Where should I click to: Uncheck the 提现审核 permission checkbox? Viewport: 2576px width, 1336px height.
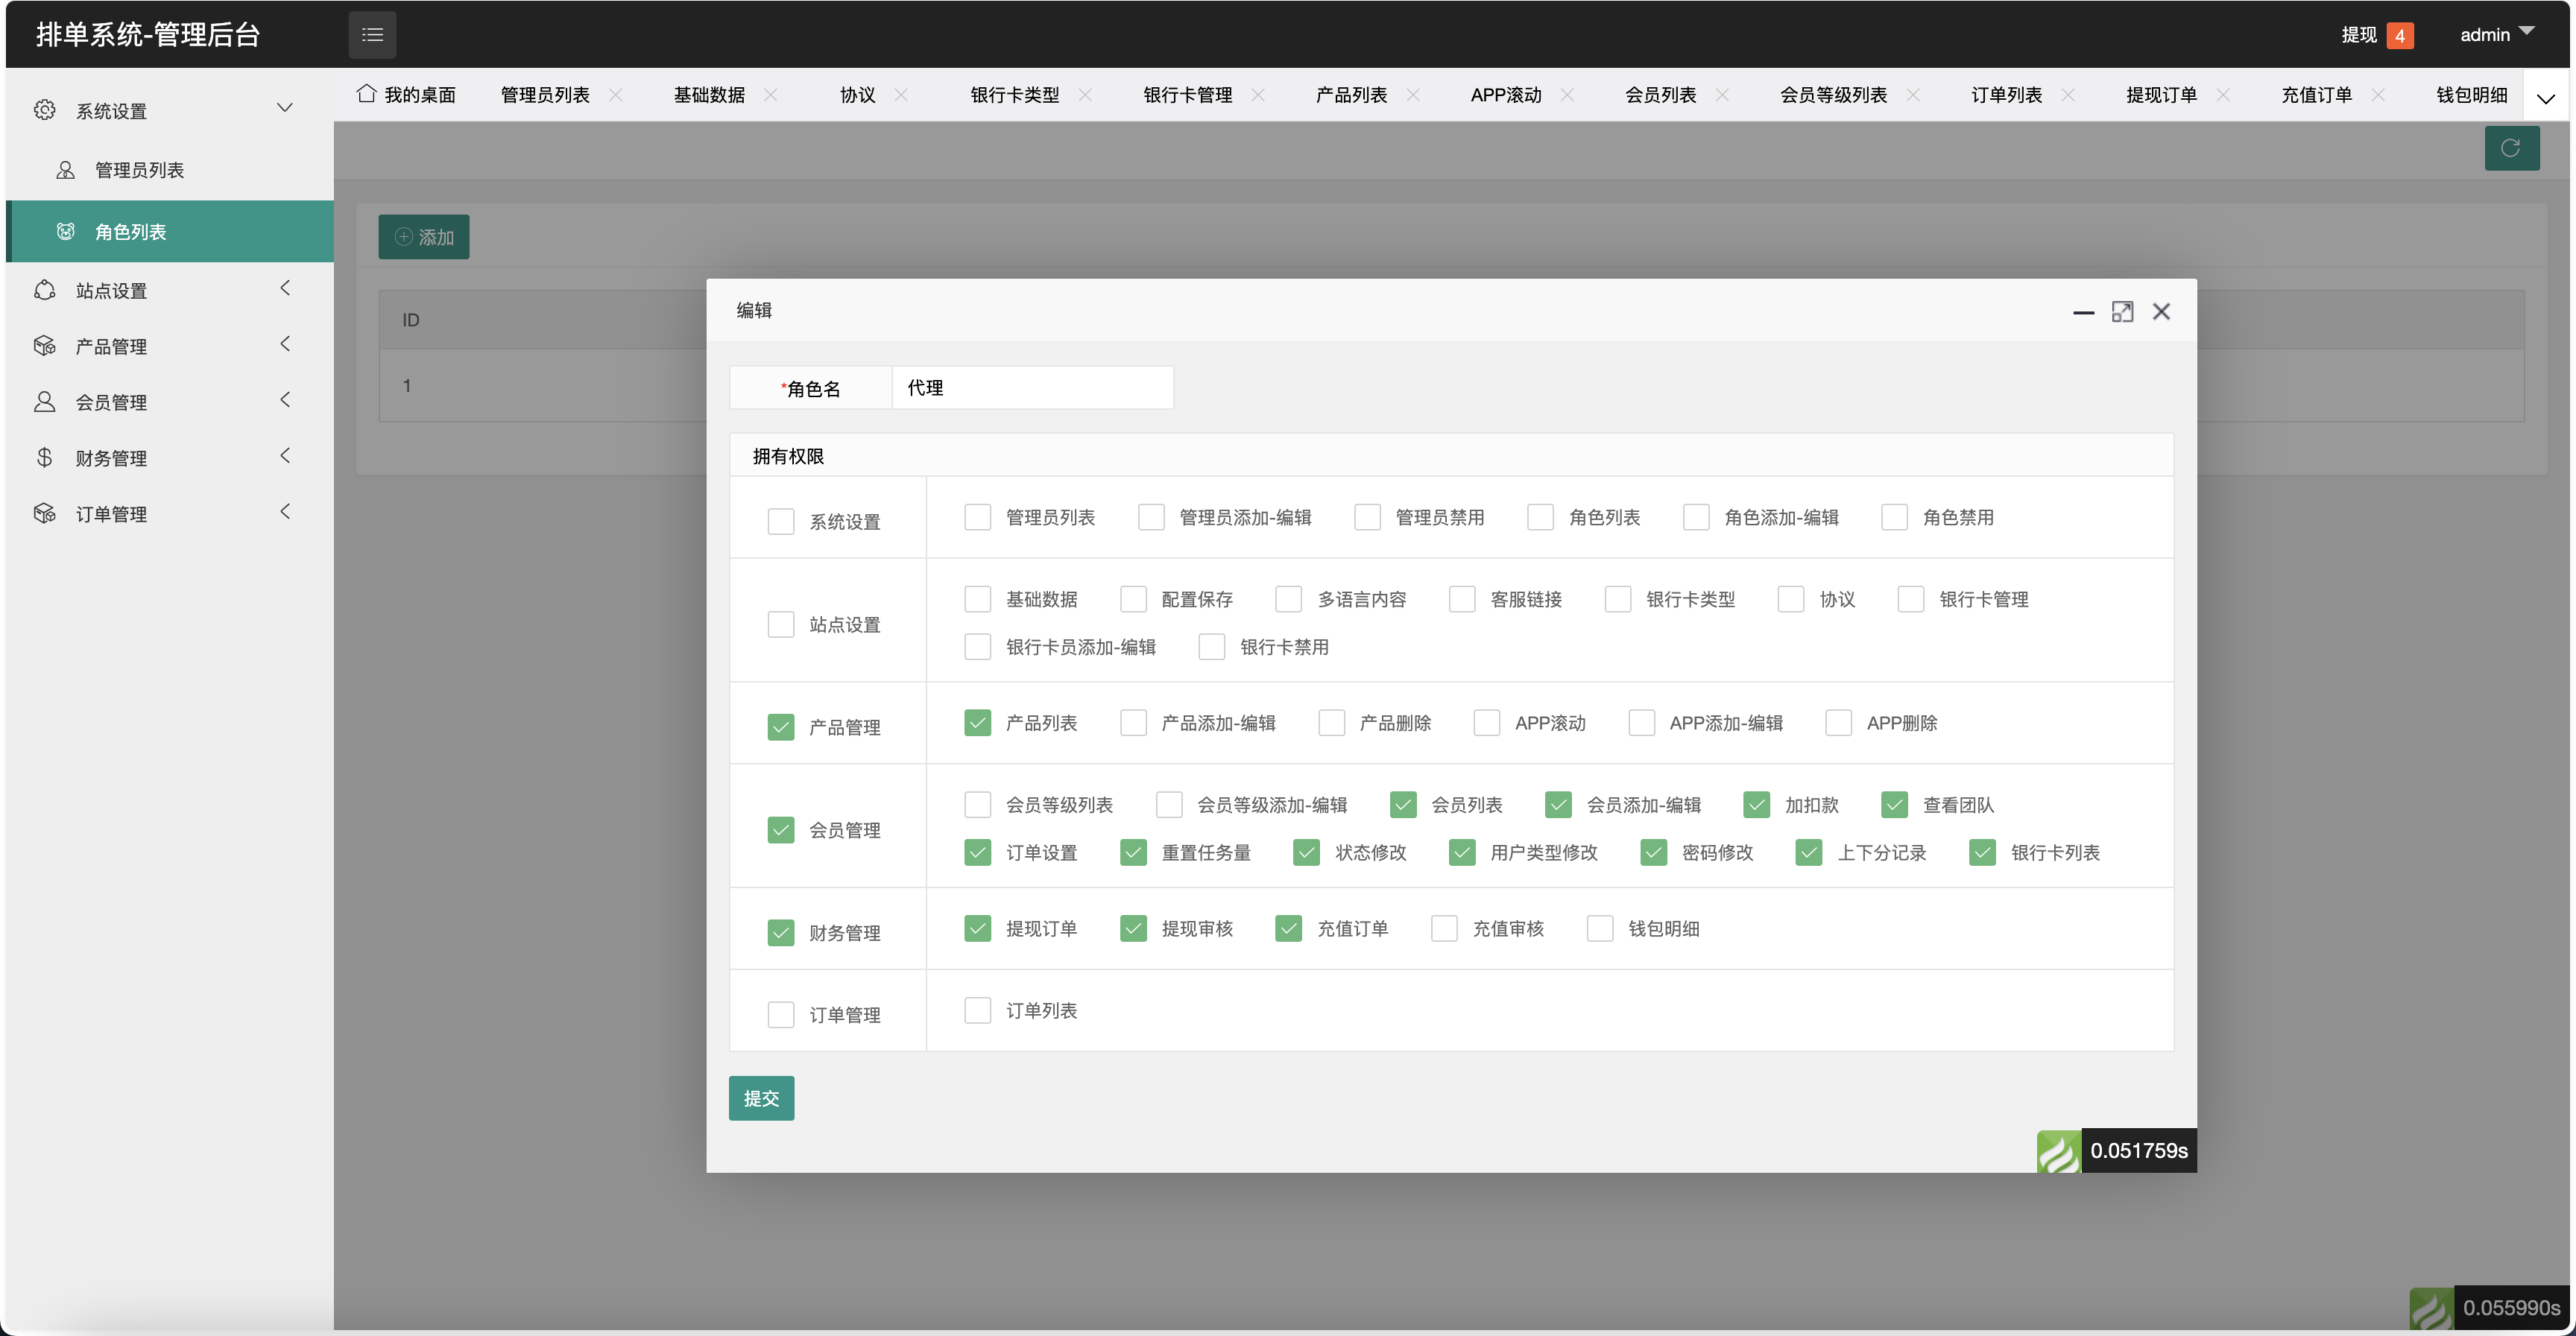1133,928
